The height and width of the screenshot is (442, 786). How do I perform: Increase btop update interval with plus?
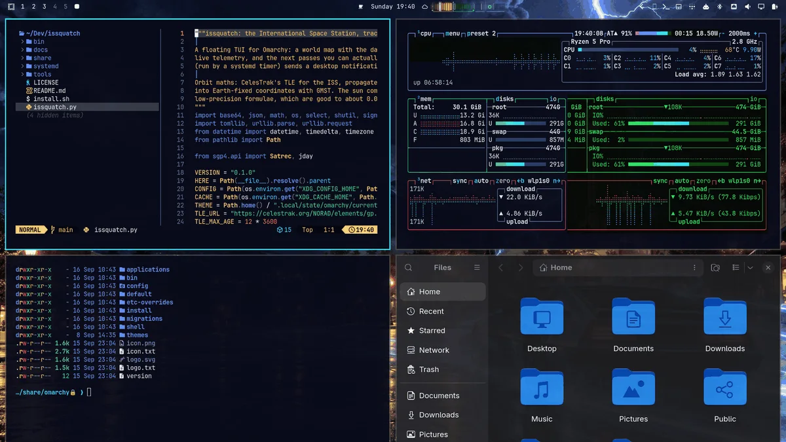pos(755,33)
